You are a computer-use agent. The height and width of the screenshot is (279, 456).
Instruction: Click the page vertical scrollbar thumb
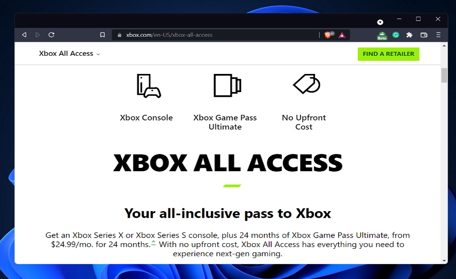(444, 75)
